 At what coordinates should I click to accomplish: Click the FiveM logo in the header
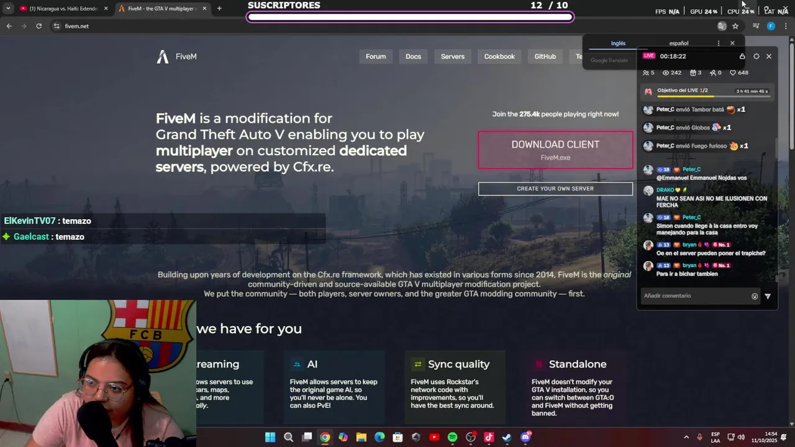point(176,56)
